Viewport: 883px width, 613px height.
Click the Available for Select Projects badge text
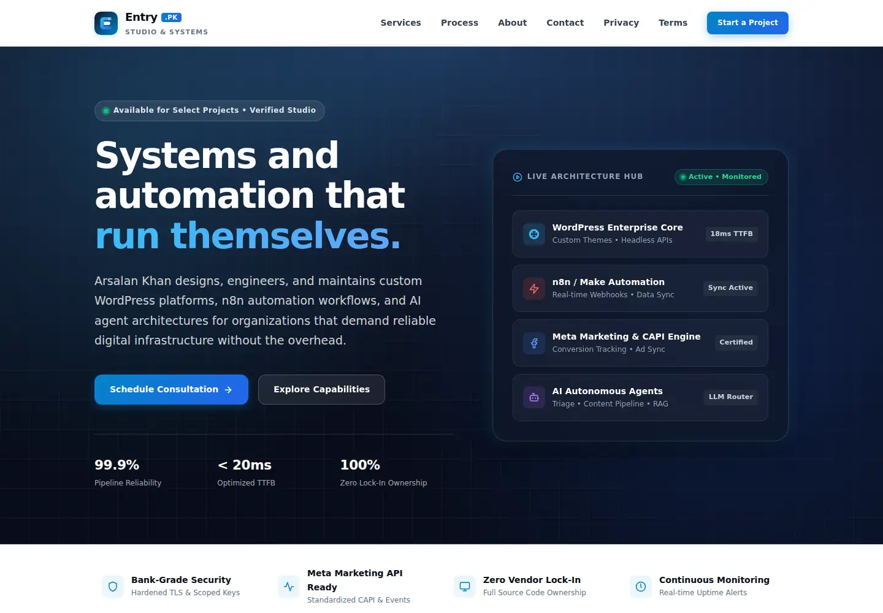click(215, 110)
